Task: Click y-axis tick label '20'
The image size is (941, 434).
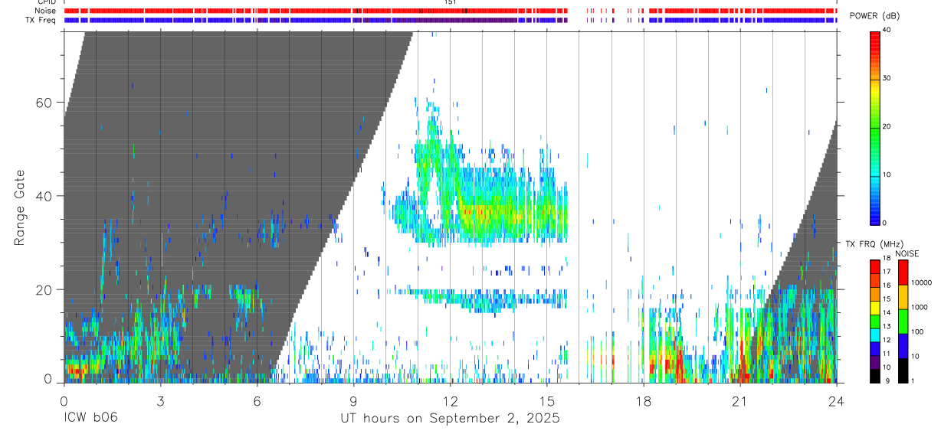Action: 44,289
